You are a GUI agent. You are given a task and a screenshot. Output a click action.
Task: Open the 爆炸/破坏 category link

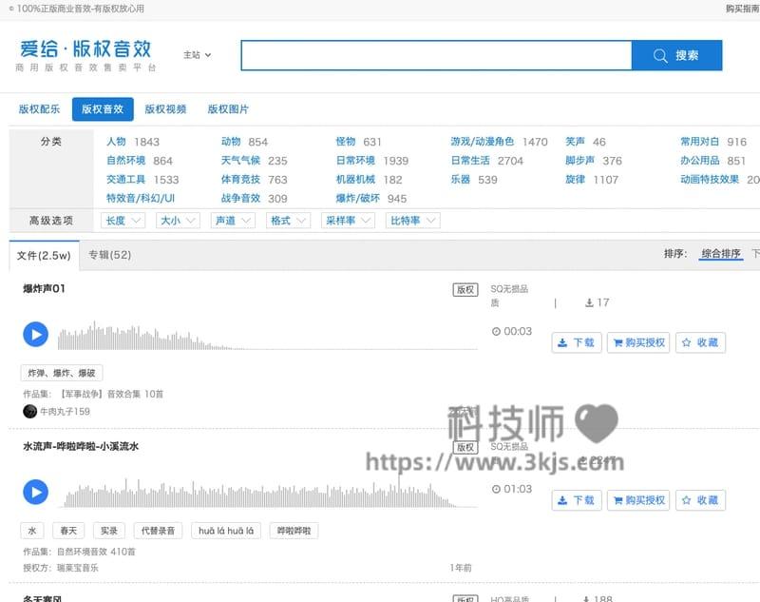[358, 199]
